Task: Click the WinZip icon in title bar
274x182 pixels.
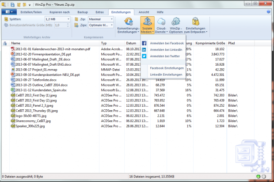Action: (x=4, y=4)
